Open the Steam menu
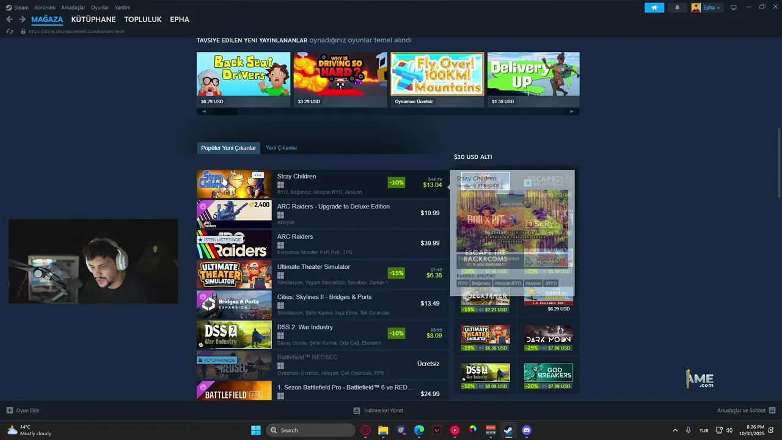Screen dimensions: 782x440 tap(17, 7)
